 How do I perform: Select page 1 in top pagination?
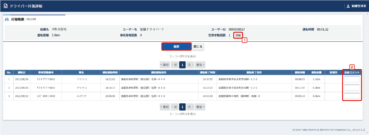coord(182,65)
